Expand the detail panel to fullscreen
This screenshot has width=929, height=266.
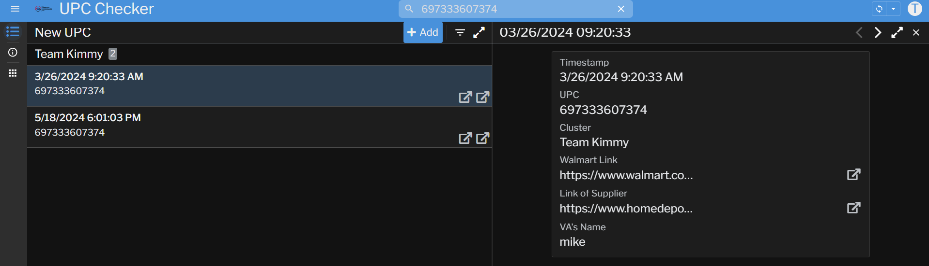coord(897,32)
